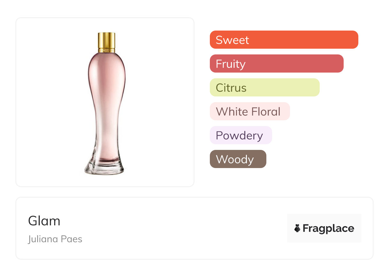Click the Glam perfume name

point(44,221)
